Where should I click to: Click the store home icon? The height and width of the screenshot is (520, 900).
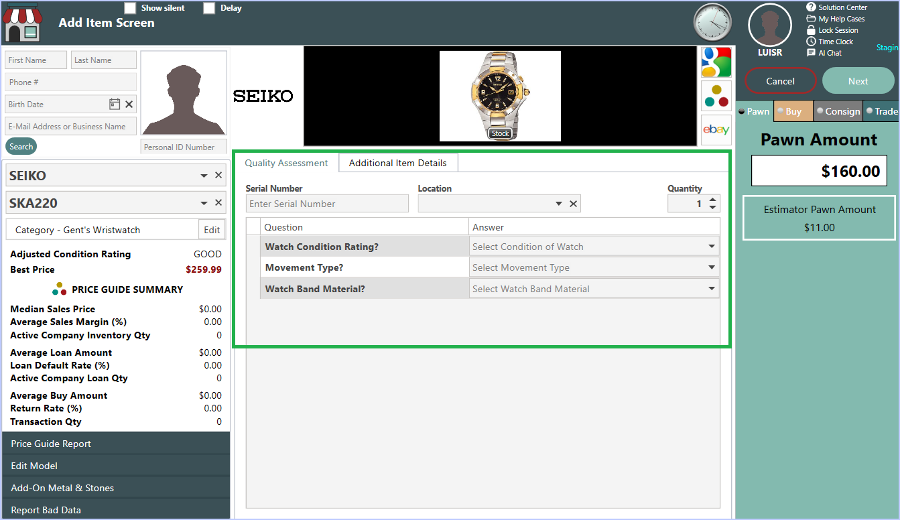pos(21,22)
